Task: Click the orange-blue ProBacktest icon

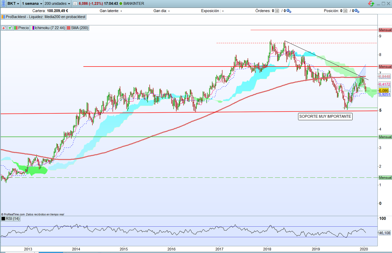Action: click(3, 17)
